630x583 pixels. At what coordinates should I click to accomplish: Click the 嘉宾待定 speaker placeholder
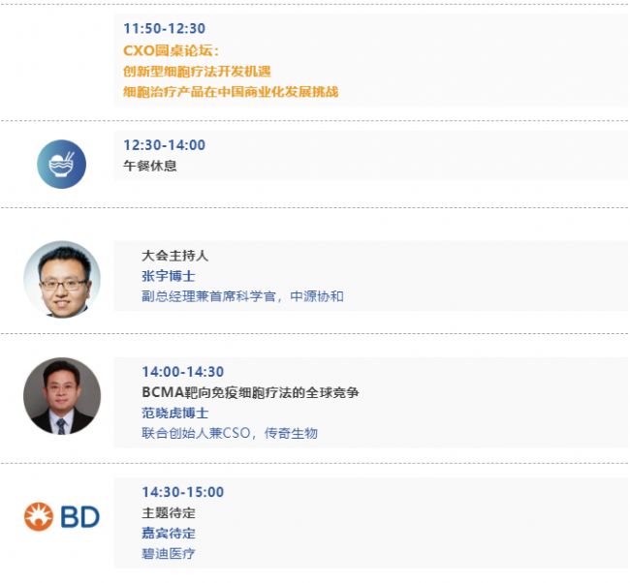(169, 534)
